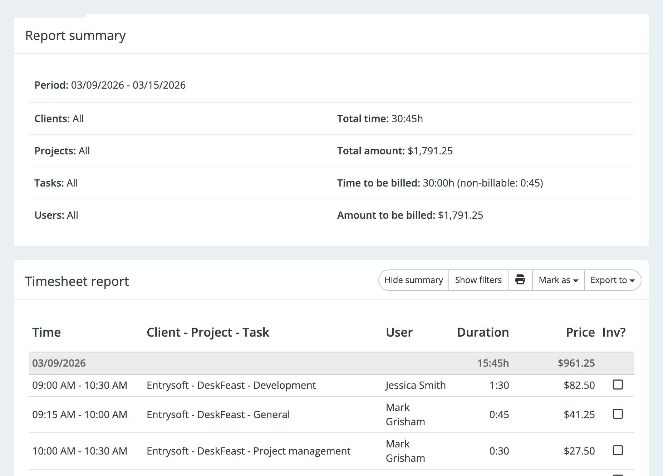
Task: Check invoiced box for Project management row
Action: (x=618, y=450)
